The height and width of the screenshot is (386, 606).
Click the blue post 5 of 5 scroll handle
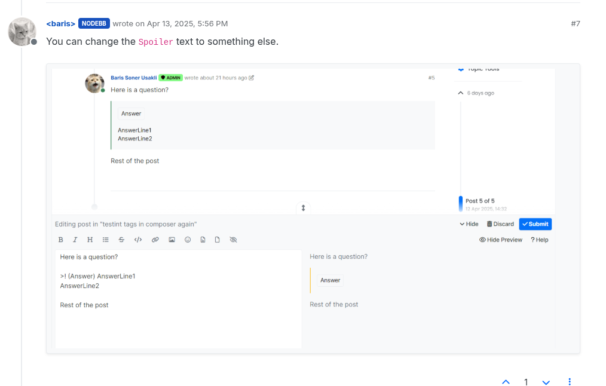(461, 203)
